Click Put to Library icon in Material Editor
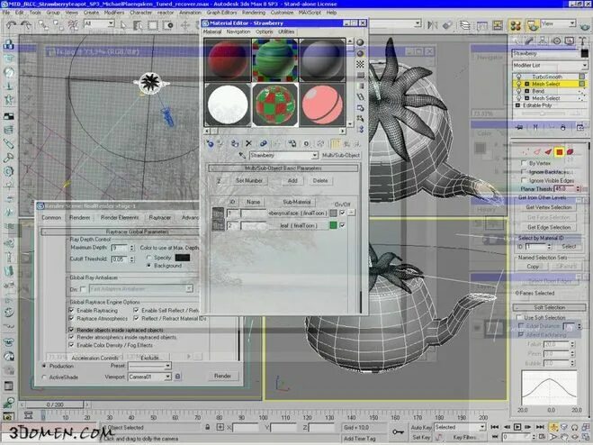Image resolution: width=593 pixels, height=445 pixels. click(292, 143)
